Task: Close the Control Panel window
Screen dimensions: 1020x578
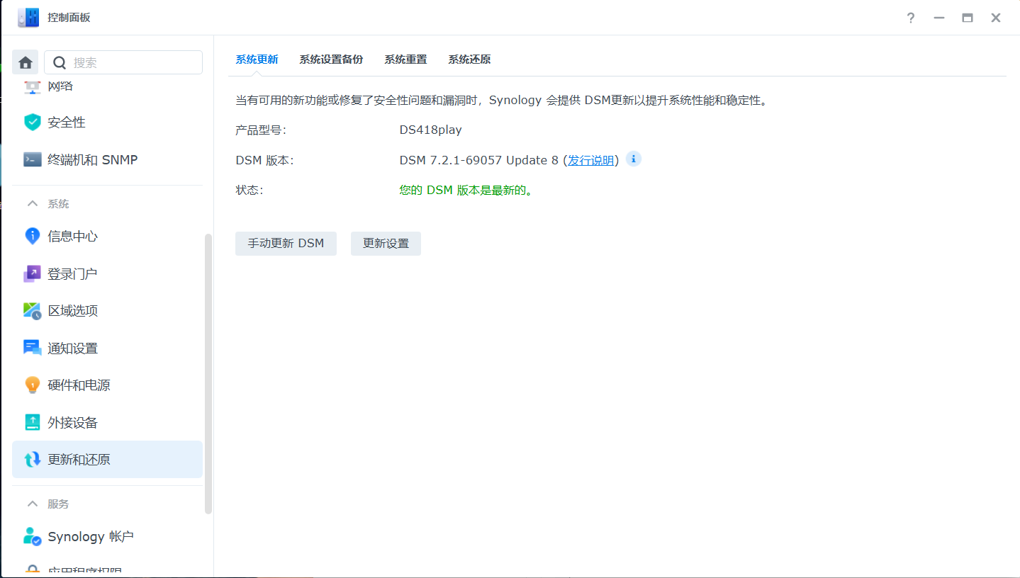Action: pyautogui.click(x=996, y=18)
